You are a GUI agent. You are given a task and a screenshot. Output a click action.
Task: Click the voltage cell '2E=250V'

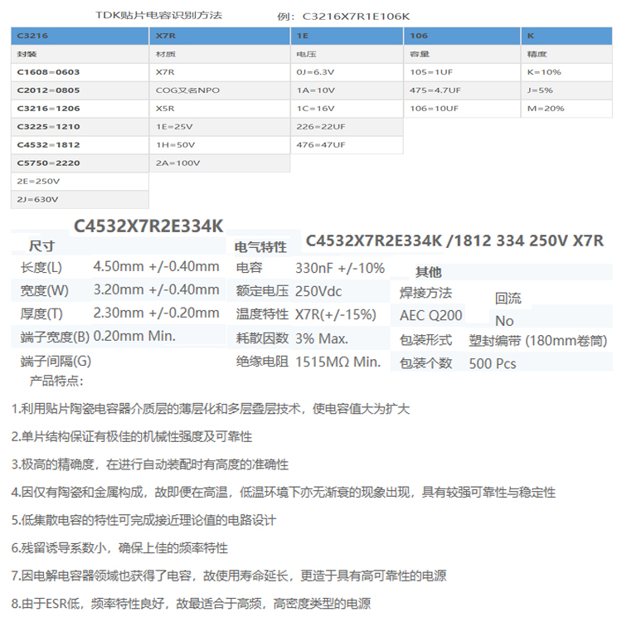click(x=80, y=182)
